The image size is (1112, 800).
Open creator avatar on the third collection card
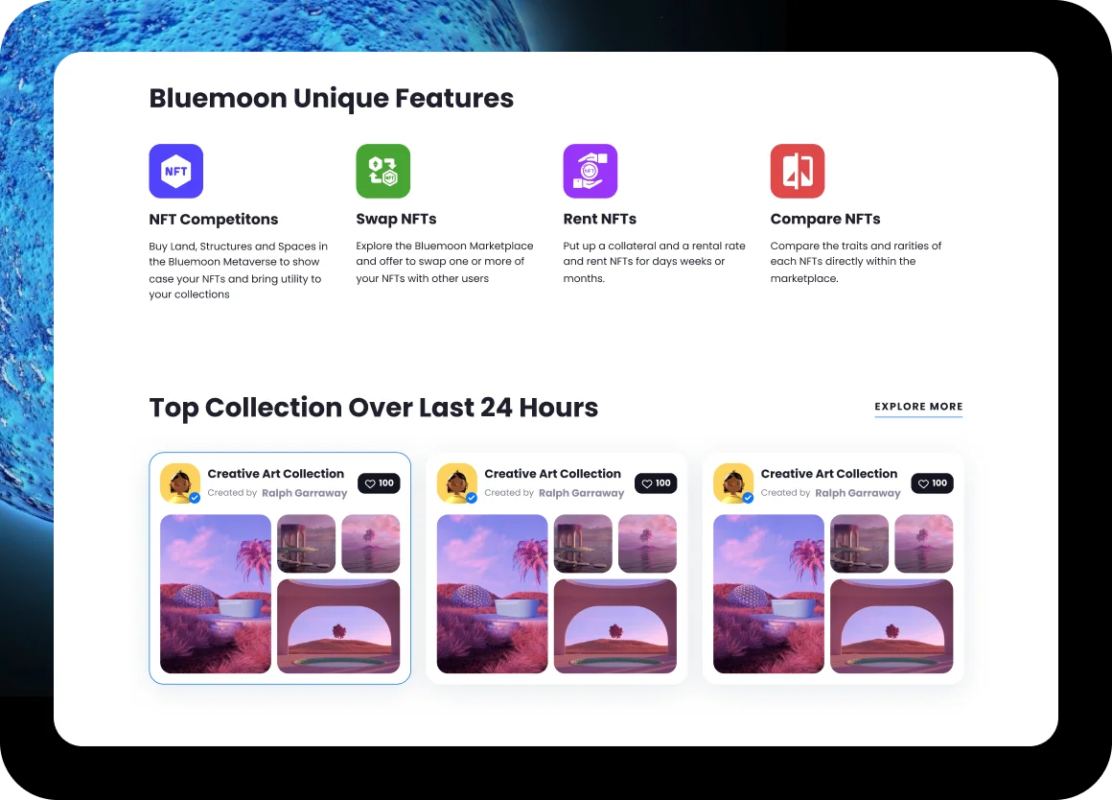[733, 483]
